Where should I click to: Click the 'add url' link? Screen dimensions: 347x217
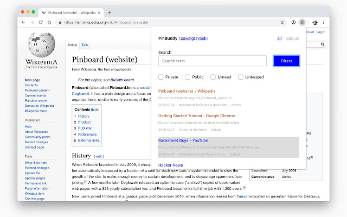[293, 39]
